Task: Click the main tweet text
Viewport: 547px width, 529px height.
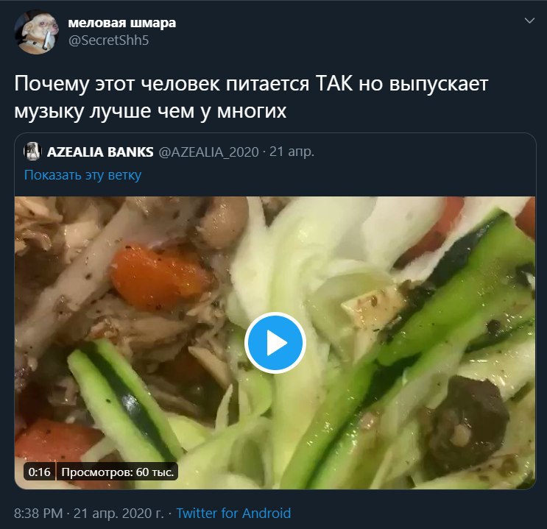Action: tap(251, 97)
